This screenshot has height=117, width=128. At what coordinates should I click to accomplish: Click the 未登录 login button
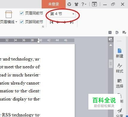click(x=54, y=4)
